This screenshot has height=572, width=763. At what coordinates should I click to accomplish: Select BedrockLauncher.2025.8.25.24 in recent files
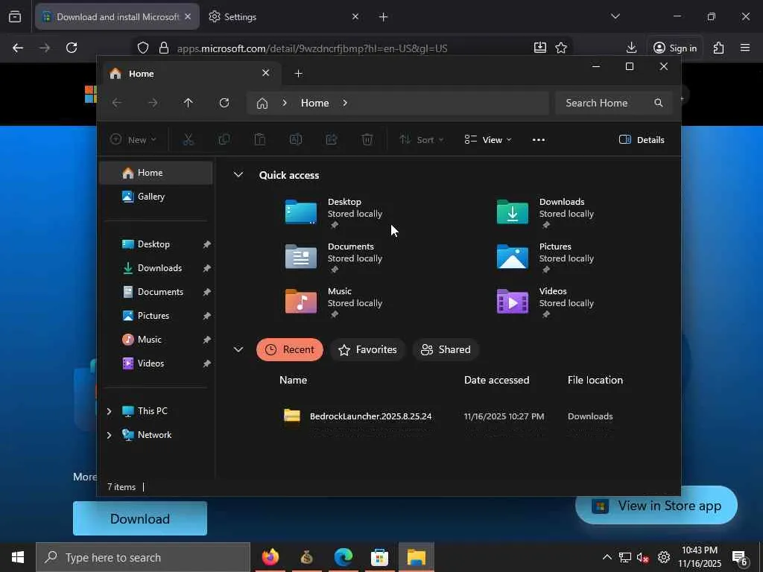tap(370, 416)
